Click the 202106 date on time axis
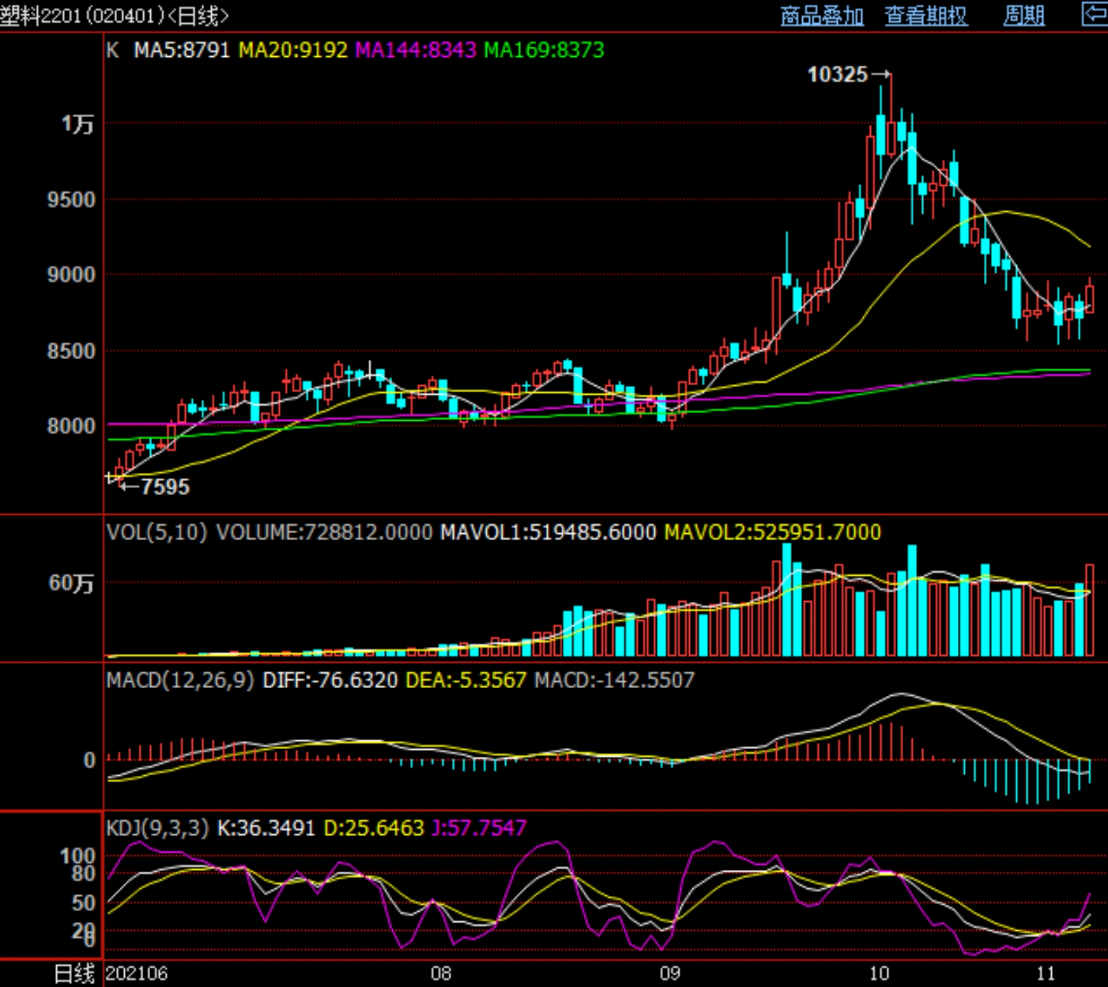The width and height of the screenshot is (1108, 987). pyautogui.click(x=136, y=973)
